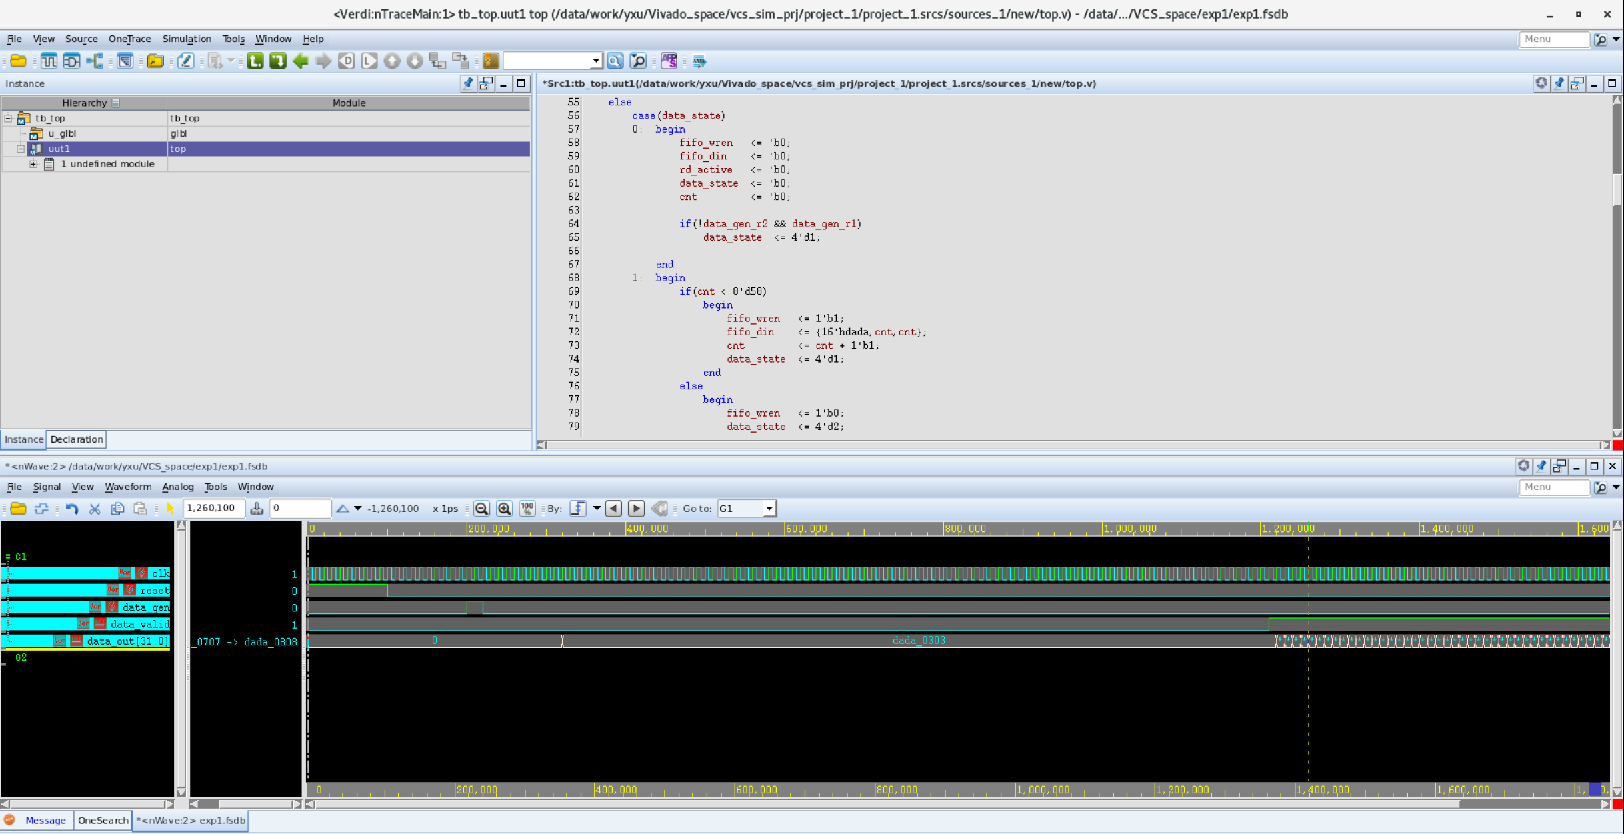Screen dimensions: 1624x834
Task: Open hierarchy tree flow view icon
Action: click(x=95, y=61)
